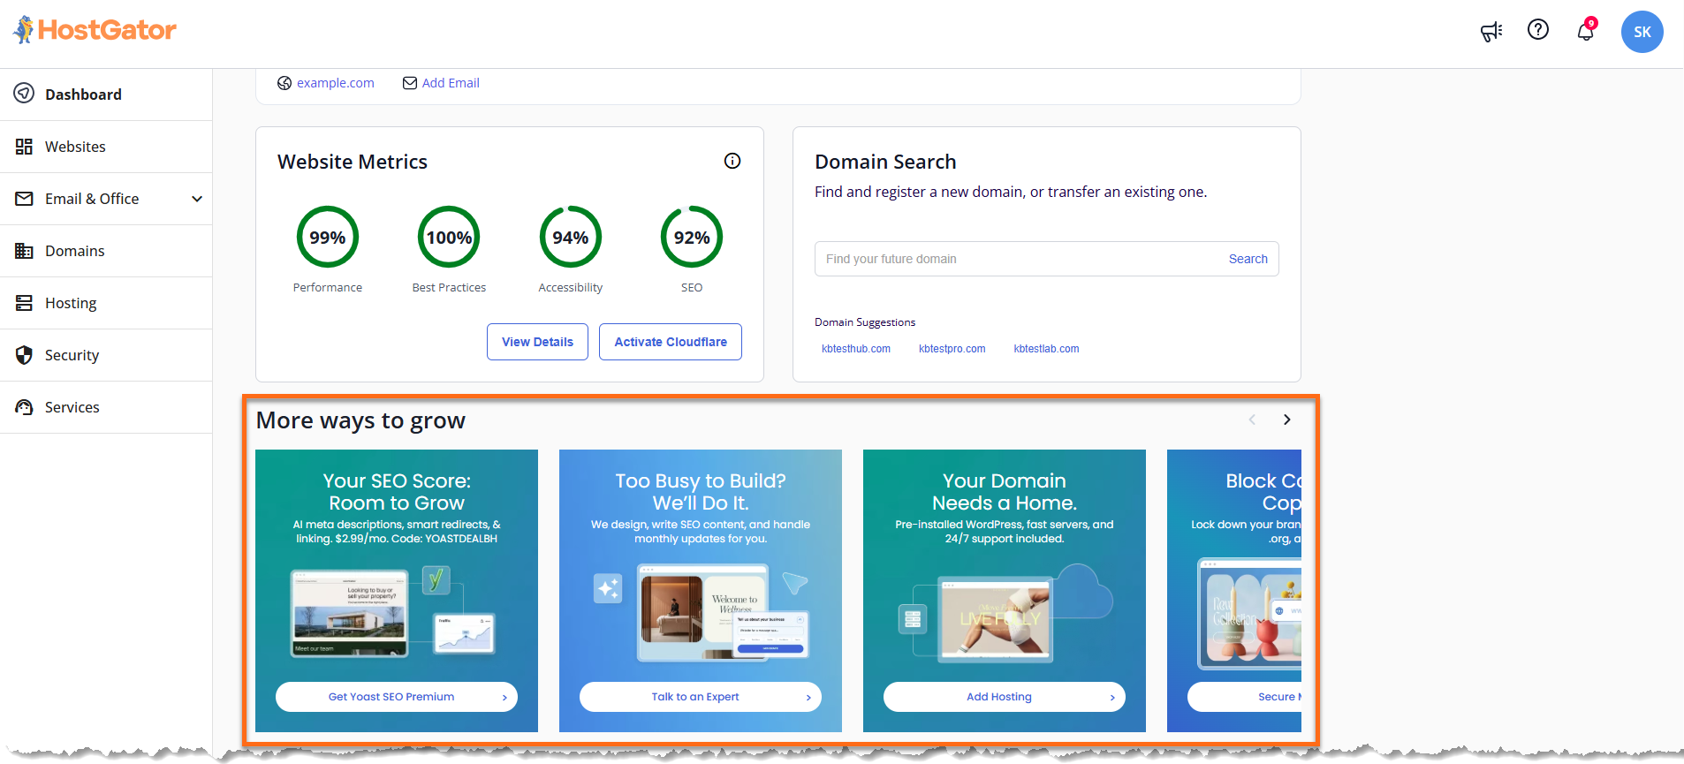Click the Talk to an Expert button
The width and height of the screenshot is (1684, 764).
tap(701, 697)
